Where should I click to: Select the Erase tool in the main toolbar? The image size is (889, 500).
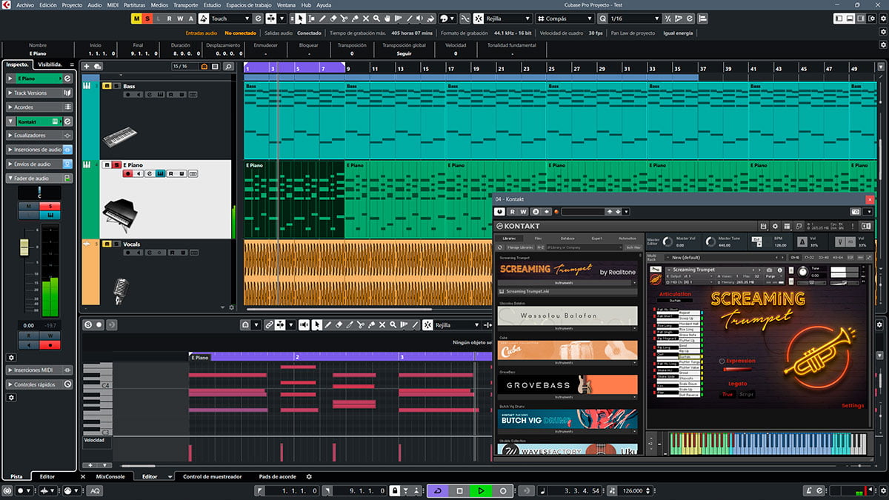click(333, 18)
